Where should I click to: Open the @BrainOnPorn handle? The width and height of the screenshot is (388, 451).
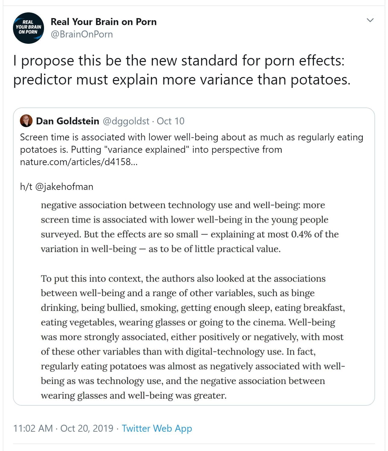click(82, 34)
